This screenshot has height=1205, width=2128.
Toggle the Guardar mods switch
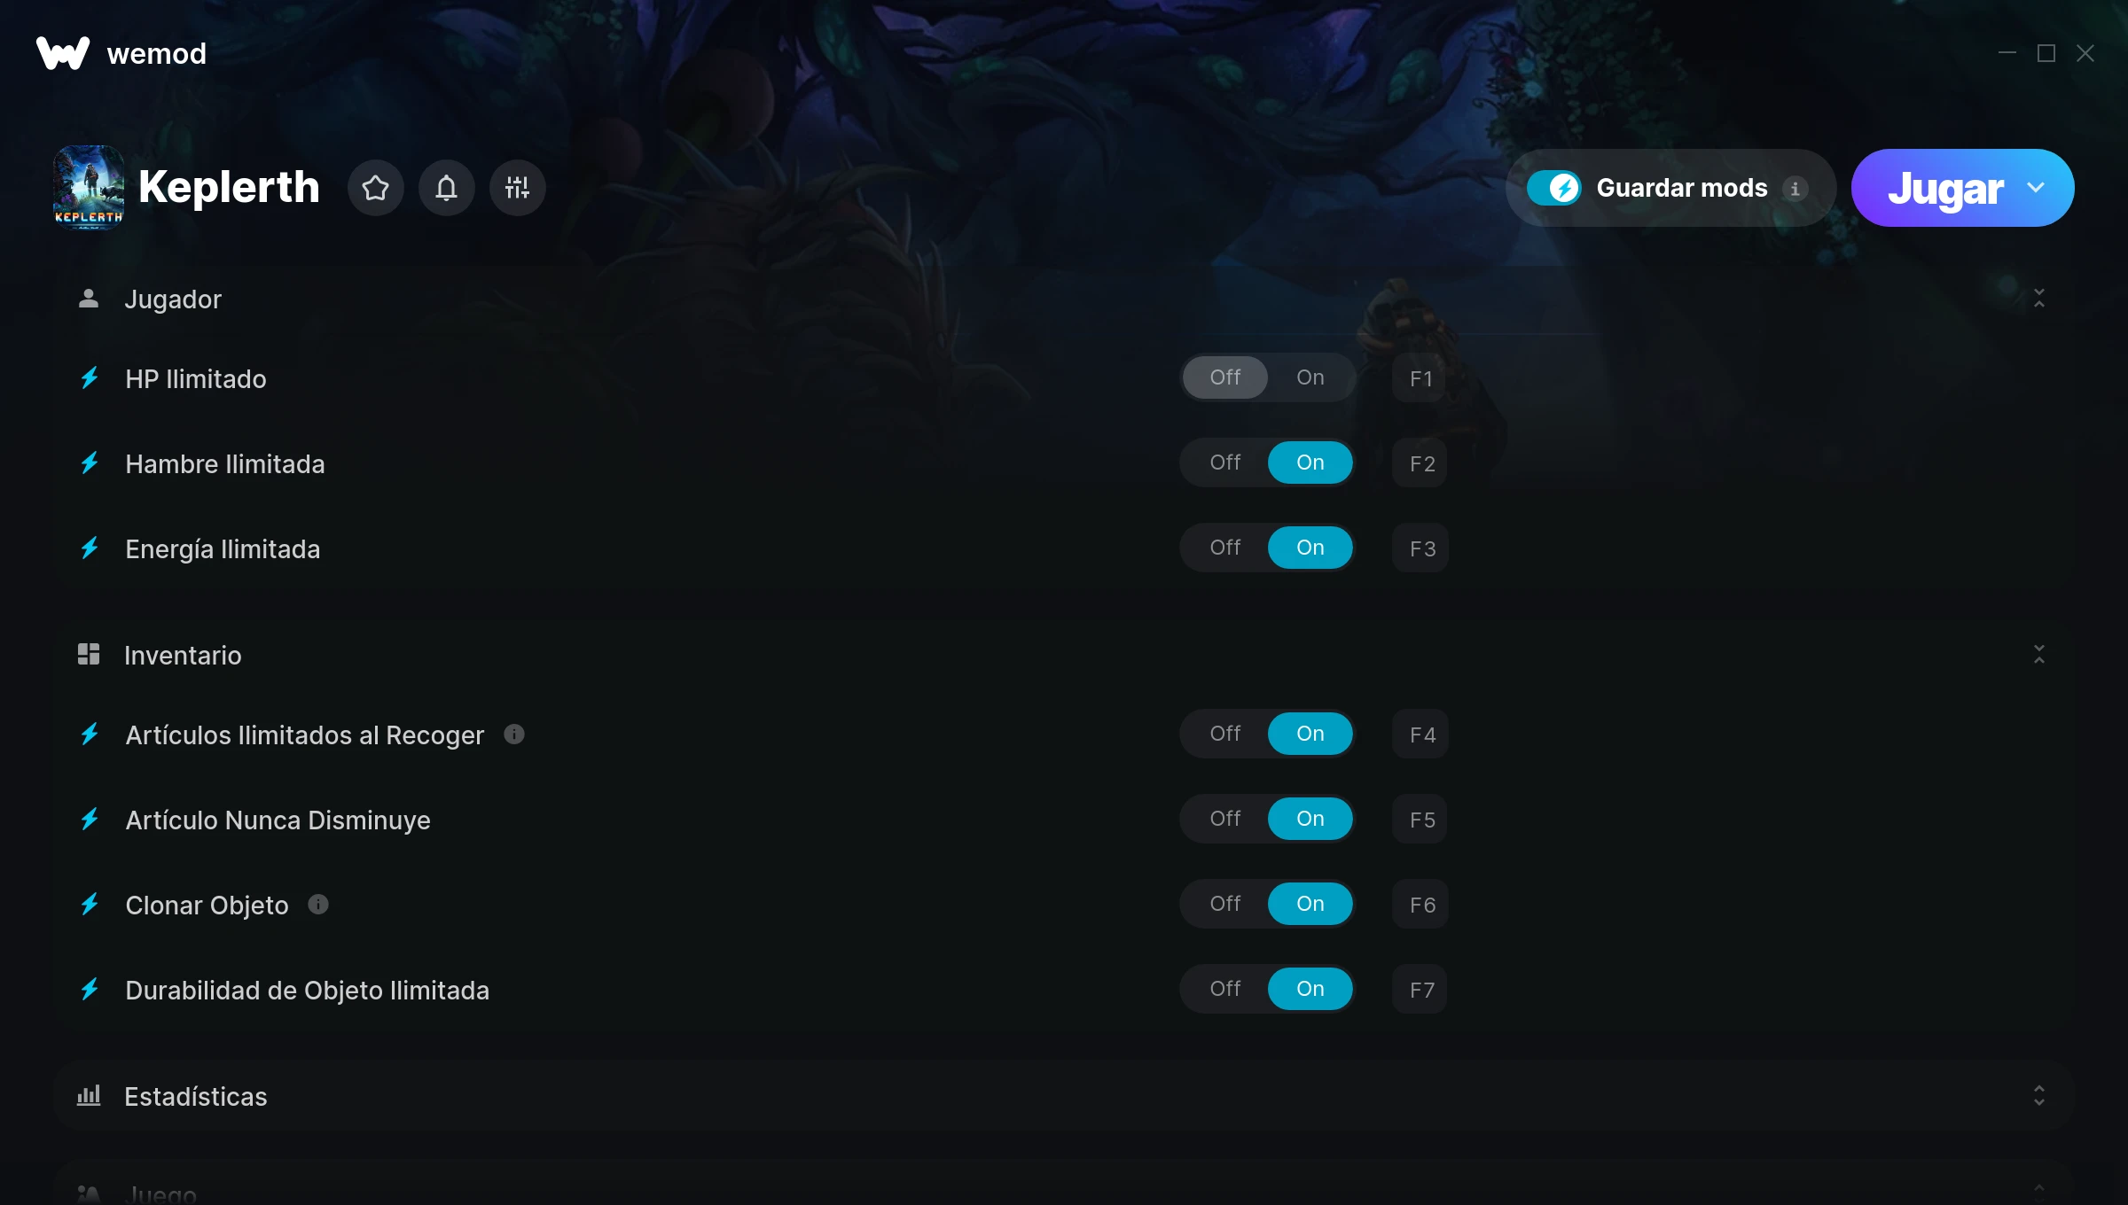pyautogui.click(x=1554, y=188)
